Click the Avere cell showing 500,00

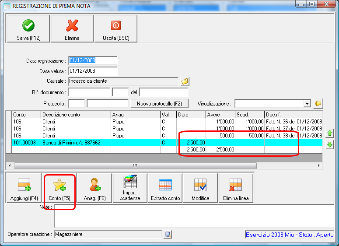pos(220,135)
